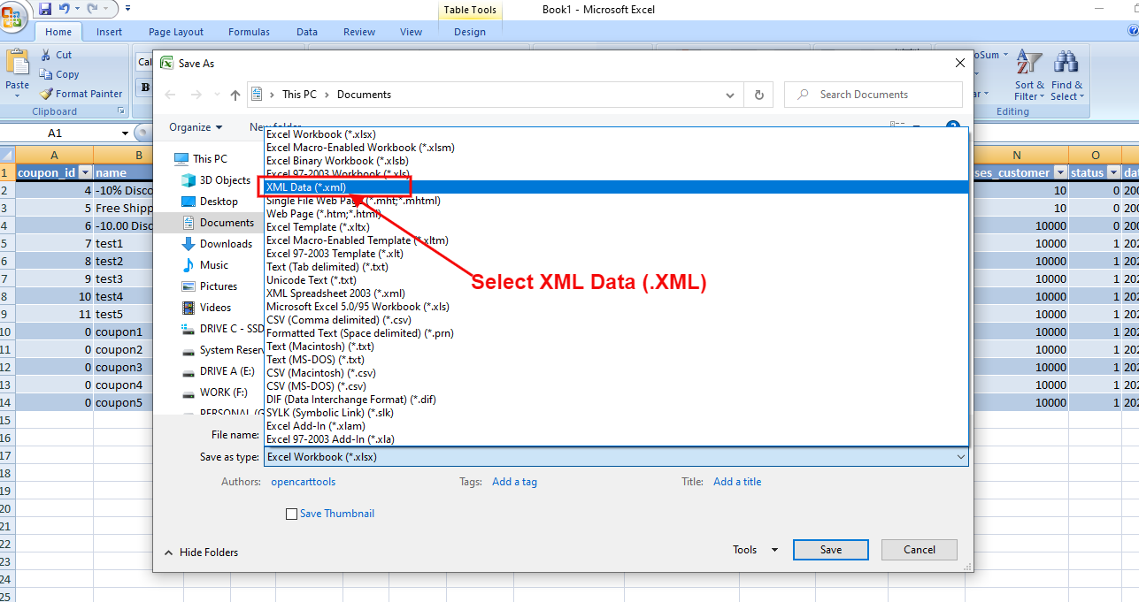
Task: Click the Sort & Filter icon
Action: 1028,61
